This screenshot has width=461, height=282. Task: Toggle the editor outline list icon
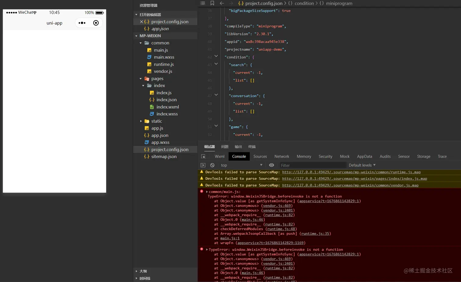[202, 3]
